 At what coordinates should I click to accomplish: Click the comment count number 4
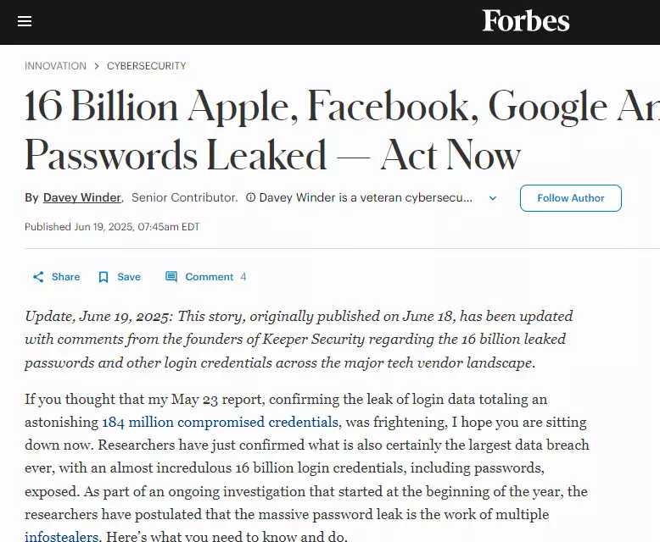pyautogui.click(x=243, y=277)
